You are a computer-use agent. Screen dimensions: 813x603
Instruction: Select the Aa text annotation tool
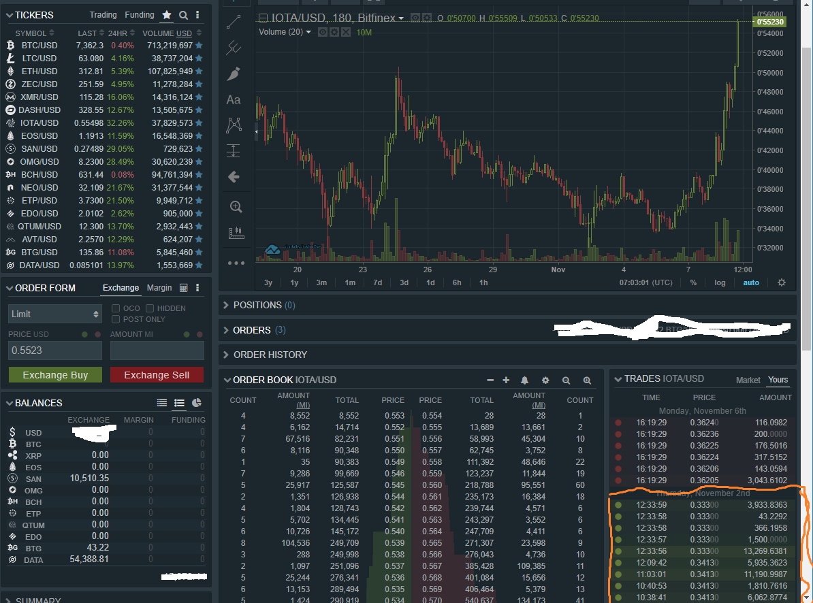click(234, 99)
